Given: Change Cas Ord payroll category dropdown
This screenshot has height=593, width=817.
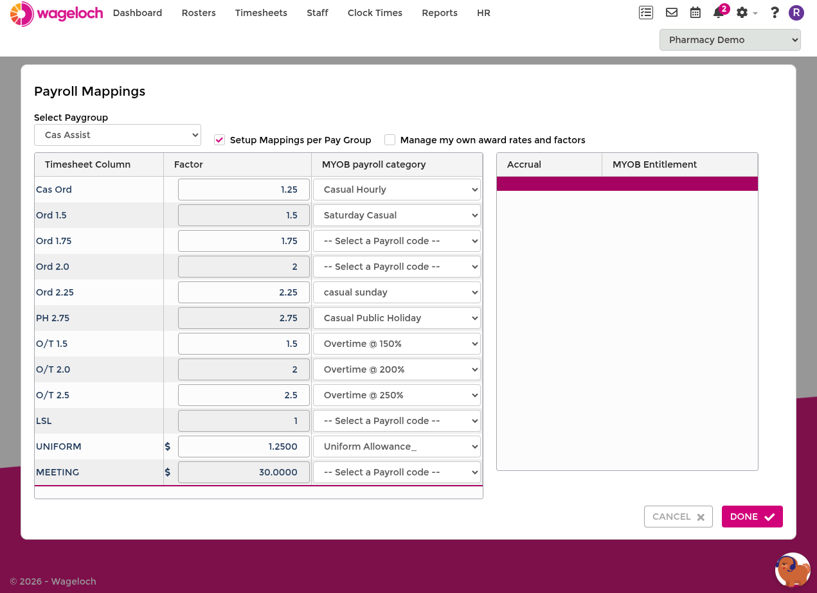Looking at the screenshot, I should [x=397, y=190].
